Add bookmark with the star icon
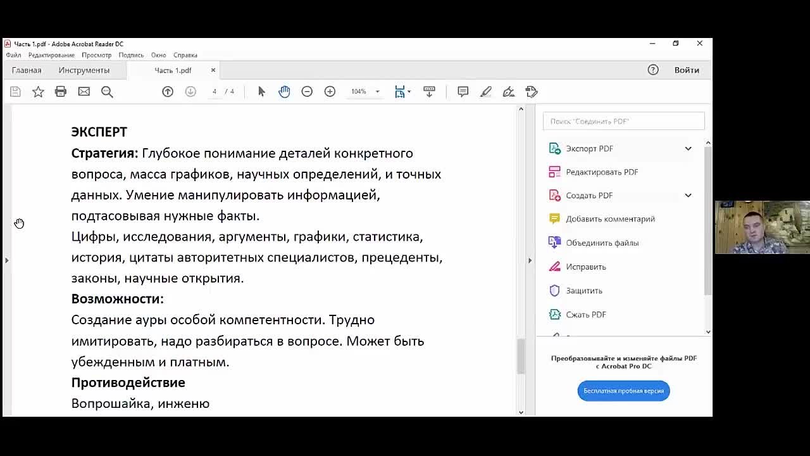 tap(38, 92)
